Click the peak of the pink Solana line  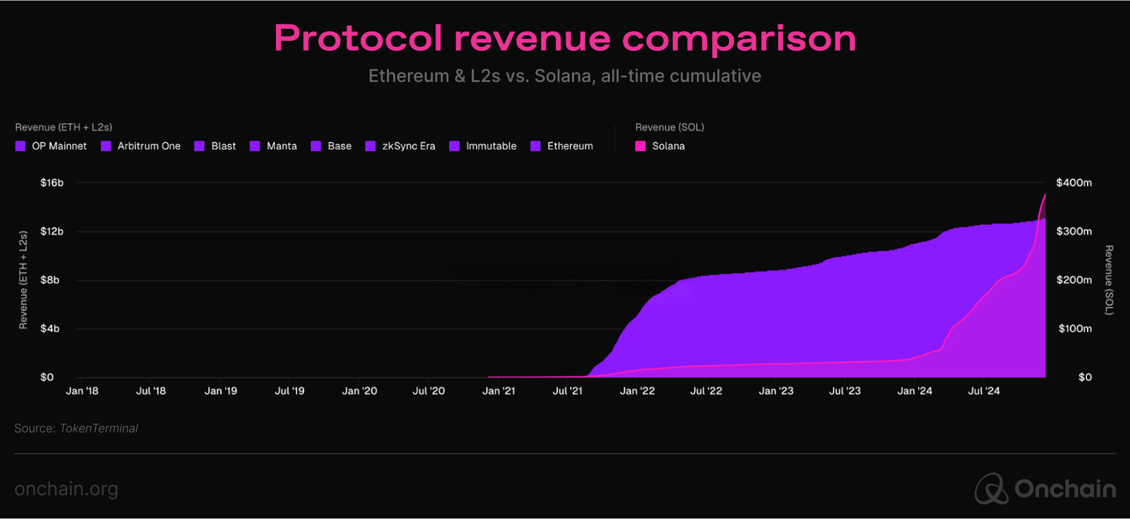pyautogui.click(x=1045, y=195)
